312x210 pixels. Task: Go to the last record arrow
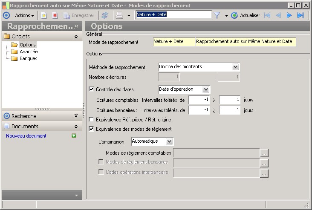coord(300,15)
